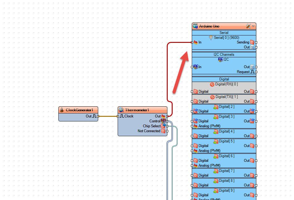294x200 pixels.
Task: Click Digital[2] Out pin icon
Action: [252, 111]
